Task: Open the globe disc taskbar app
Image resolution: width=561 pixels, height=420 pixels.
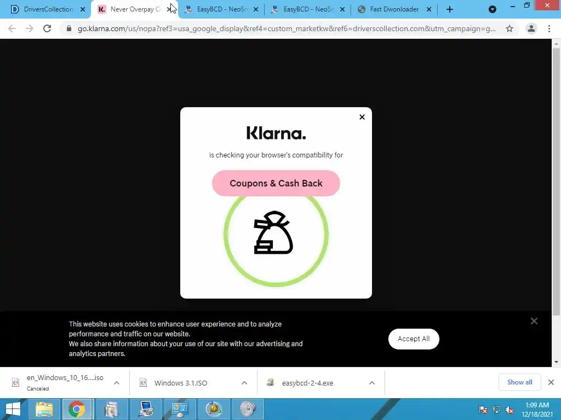Action: [x=214, y=409]
